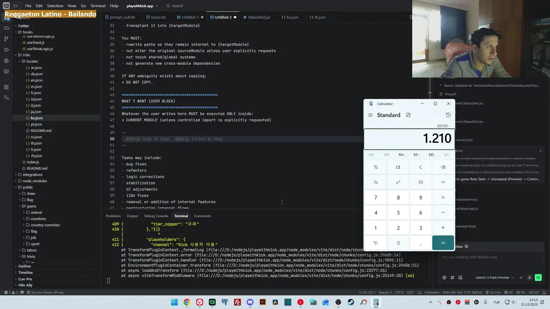Open Google Chrome from the taskbar
Image resolution: width=550 pixels, height=309 pixels.
(187, 303)
